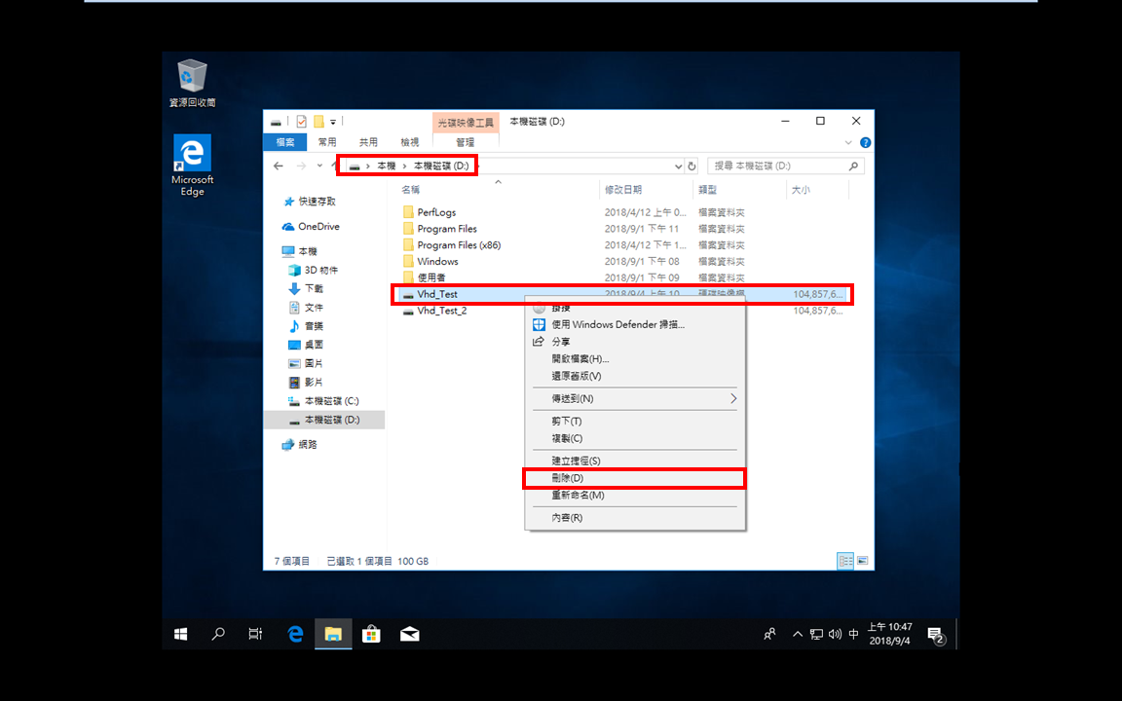This screenshot has height=701, width=1122.
Task: Select the Program Files folder
Action: pyautogui.click(x=447, y=229)
